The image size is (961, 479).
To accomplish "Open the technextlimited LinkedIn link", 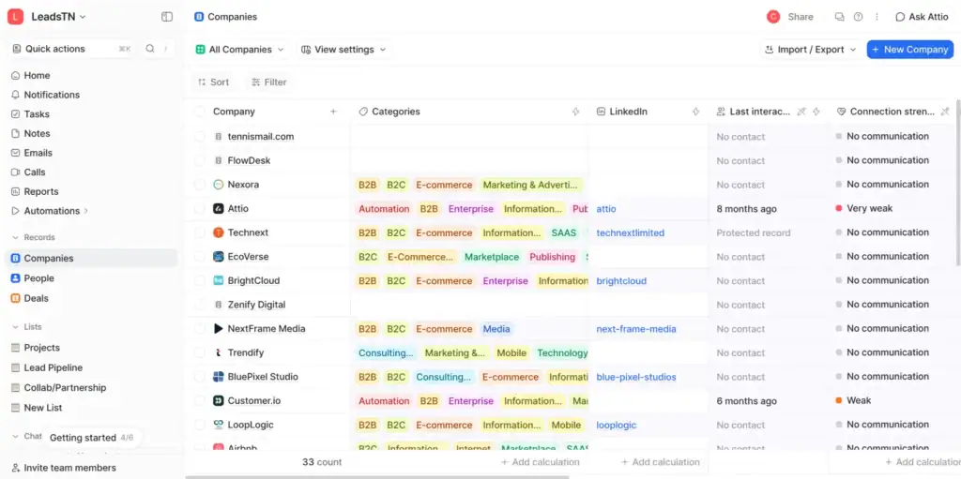I will pos(630,232).
